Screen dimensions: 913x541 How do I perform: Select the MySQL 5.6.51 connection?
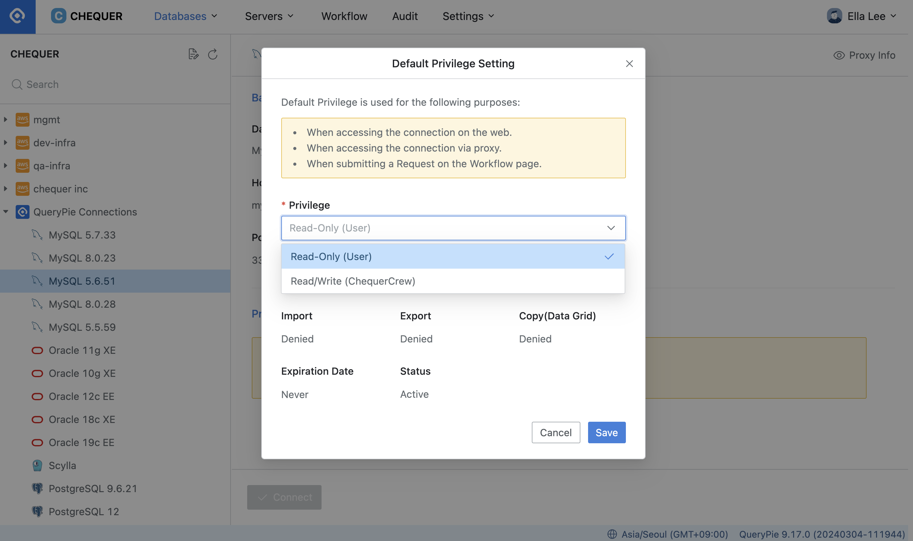[x=115, y=281]
